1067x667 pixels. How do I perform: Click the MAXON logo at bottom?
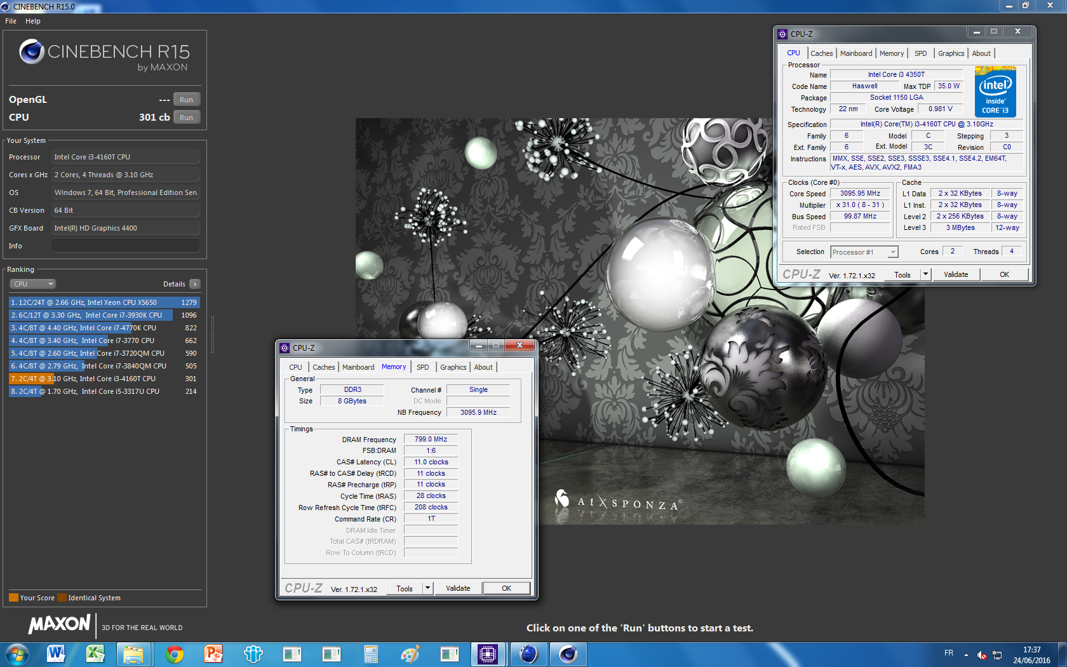59,624
